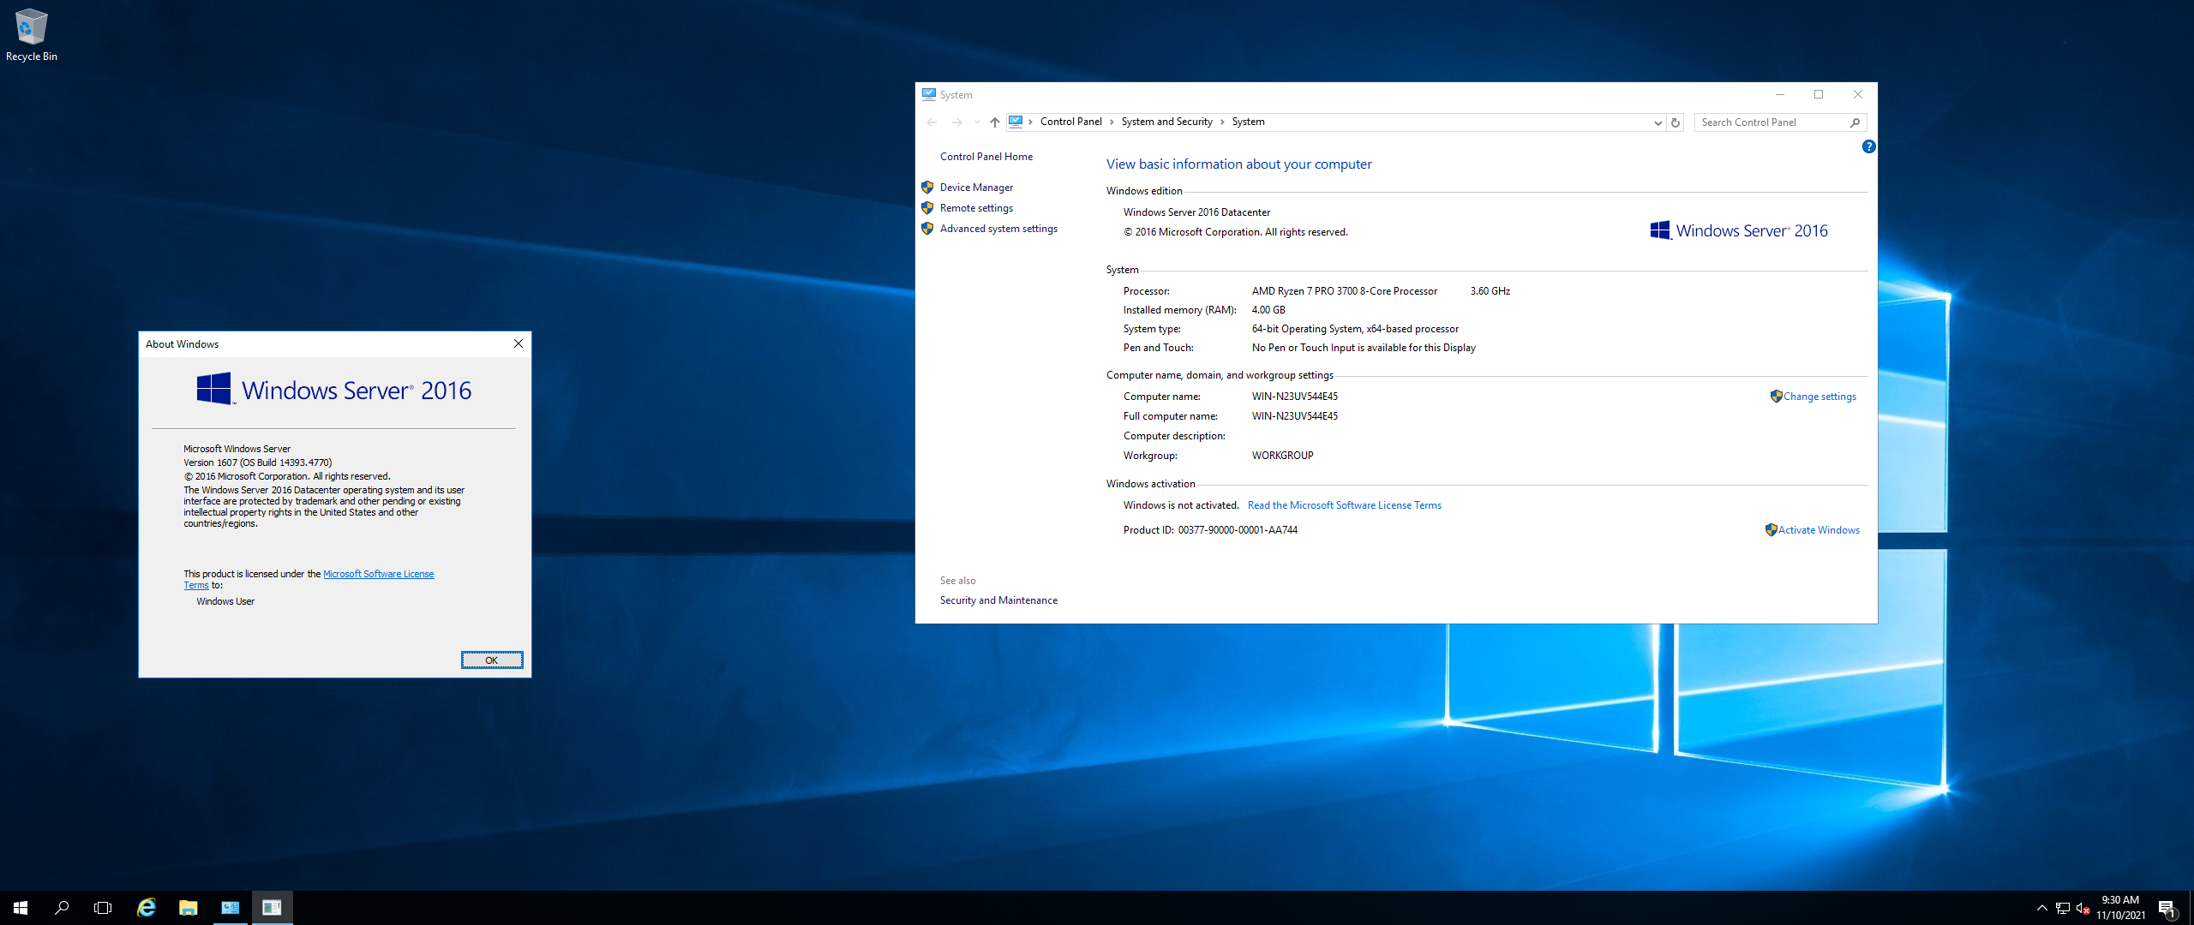Screen dimensions: 2194x925
Task: Open Remote settings
Action: 976,208
